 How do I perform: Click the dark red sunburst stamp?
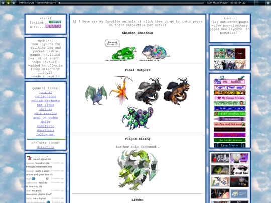(240, 54)
